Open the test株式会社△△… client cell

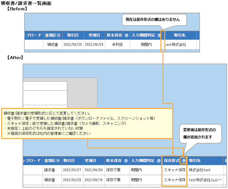pos(205,180)
